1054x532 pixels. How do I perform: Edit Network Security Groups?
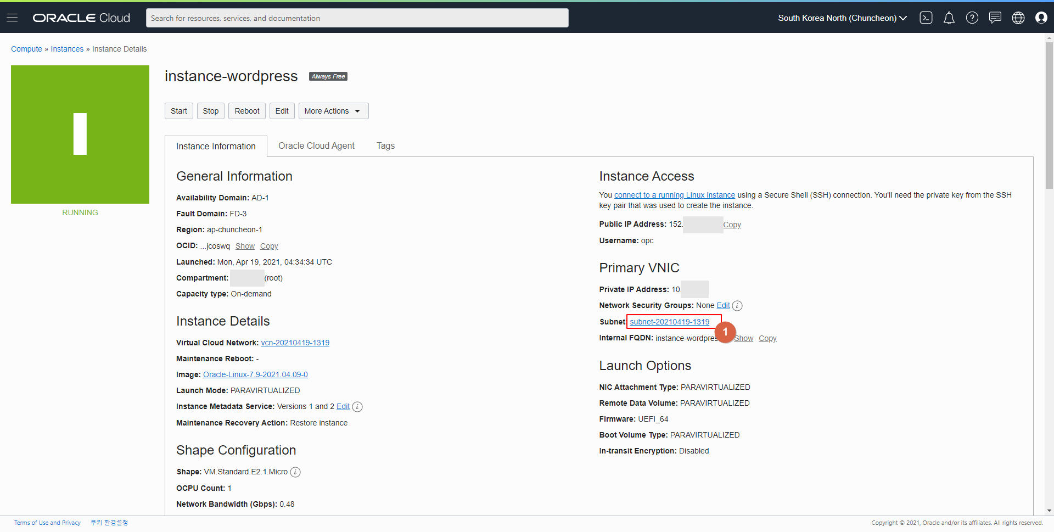(x=724, y=305)
